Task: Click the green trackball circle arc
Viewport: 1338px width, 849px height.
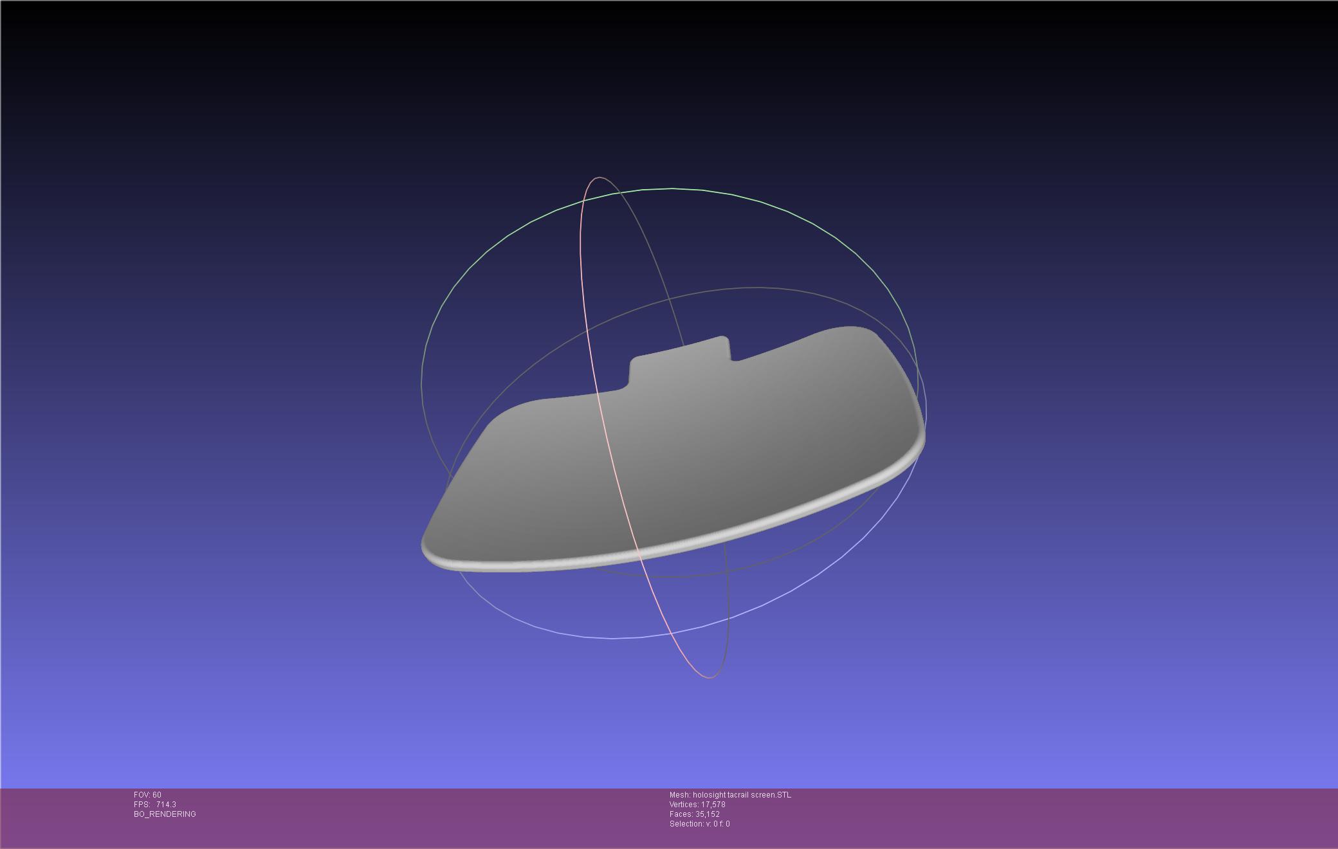Action: pos(672,189)
